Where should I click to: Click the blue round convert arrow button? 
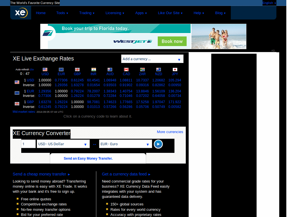pos(158,144)
